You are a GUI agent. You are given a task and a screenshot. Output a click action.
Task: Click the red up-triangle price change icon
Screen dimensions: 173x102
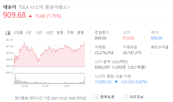(30, 16)
